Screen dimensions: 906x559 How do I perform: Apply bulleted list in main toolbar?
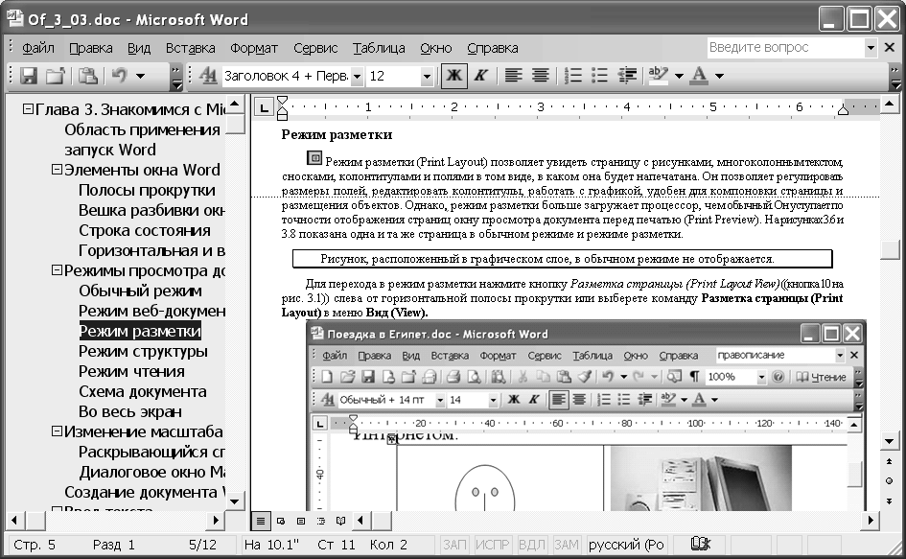tap(600, 76)
